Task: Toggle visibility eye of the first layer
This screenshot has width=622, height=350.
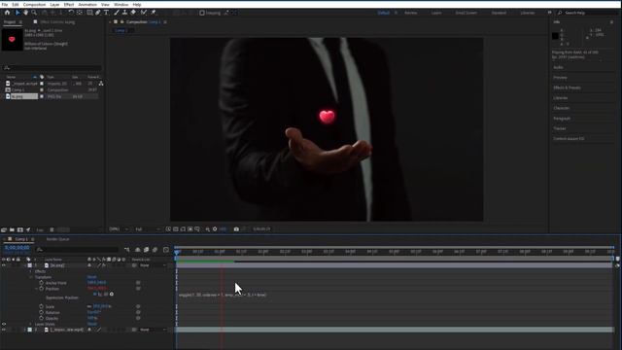Action: [4, 265]
